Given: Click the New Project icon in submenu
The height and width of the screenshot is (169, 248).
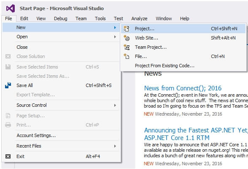Looking at the screenshot, I should pyautogui.click(x=127, y=29).
